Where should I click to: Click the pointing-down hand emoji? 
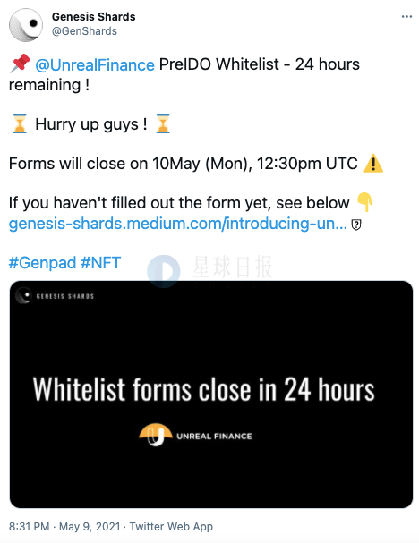coord(364,202)
